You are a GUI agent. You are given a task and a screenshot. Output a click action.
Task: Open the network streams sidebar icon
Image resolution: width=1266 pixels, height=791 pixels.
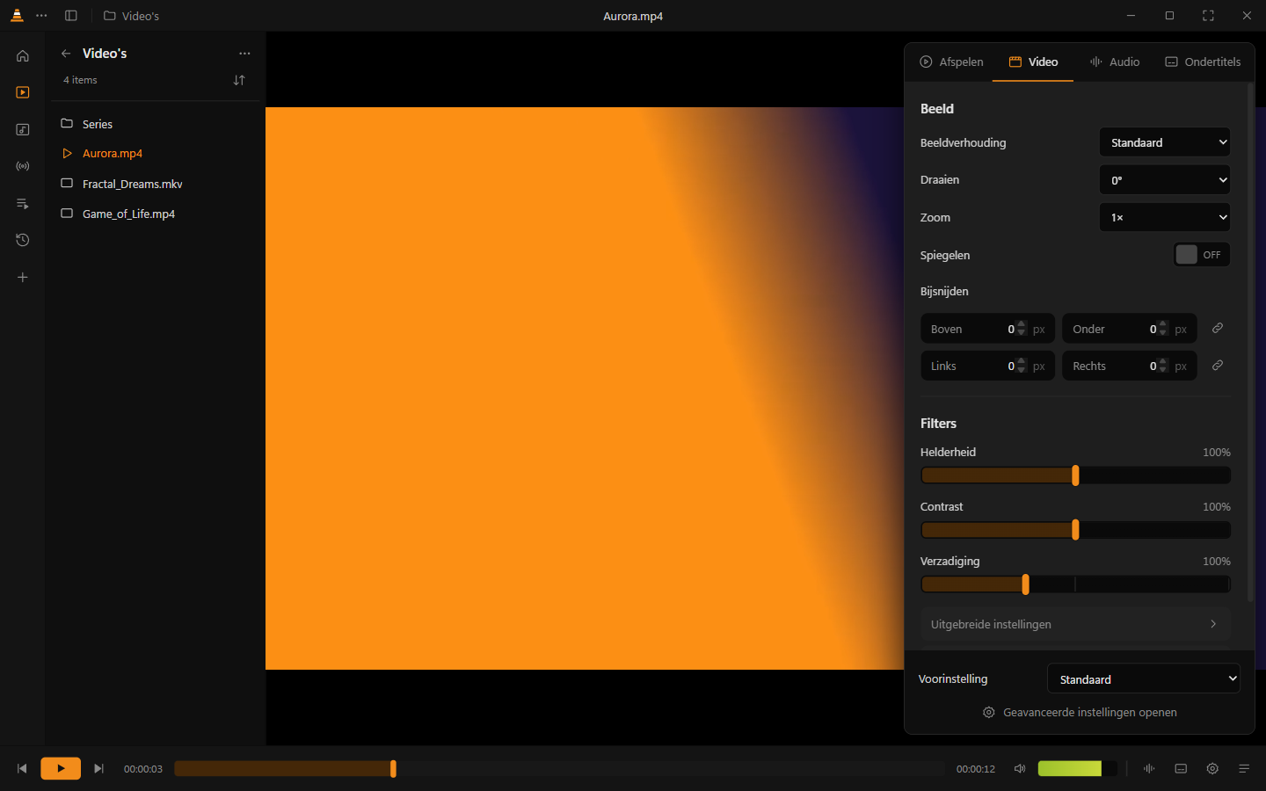tap(23, 166)
